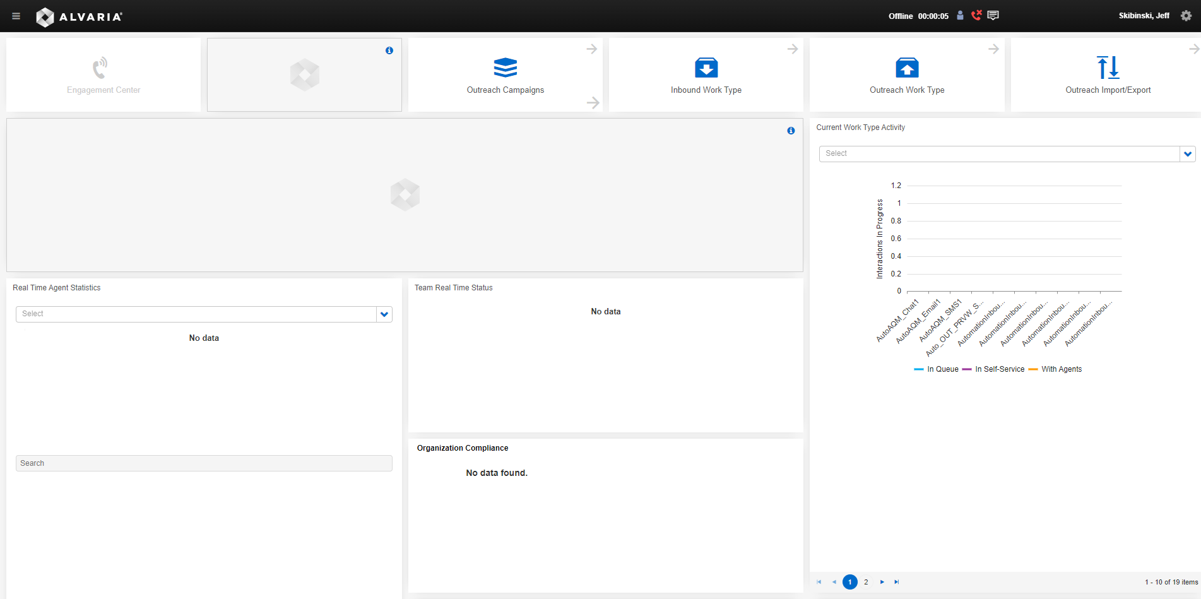This screenshot has width=1201, height=599.
Task: Open the Outreach Campaigns panel
Action: 505,74
